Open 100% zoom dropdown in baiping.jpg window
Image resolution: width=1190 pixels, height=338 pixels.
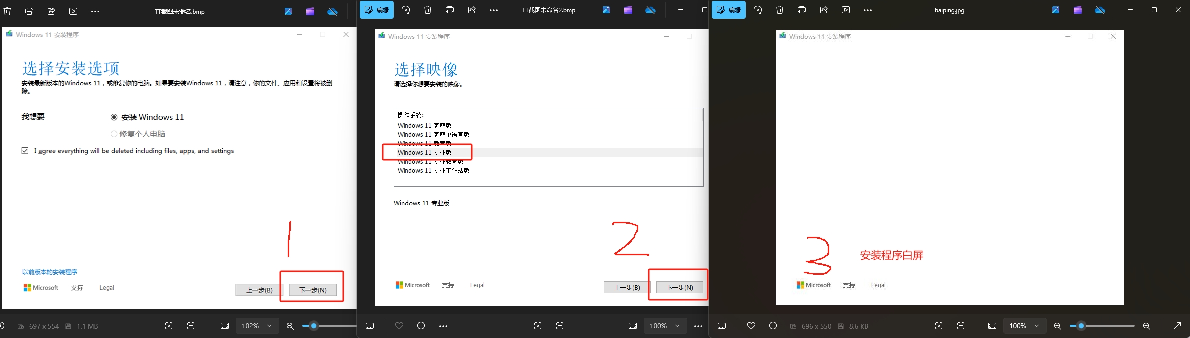(1025, 326)
